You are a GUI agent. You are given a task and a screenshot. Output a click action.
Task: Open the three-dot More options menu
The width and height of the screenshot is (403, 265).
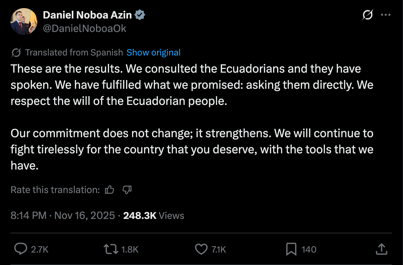pos(385,15)
